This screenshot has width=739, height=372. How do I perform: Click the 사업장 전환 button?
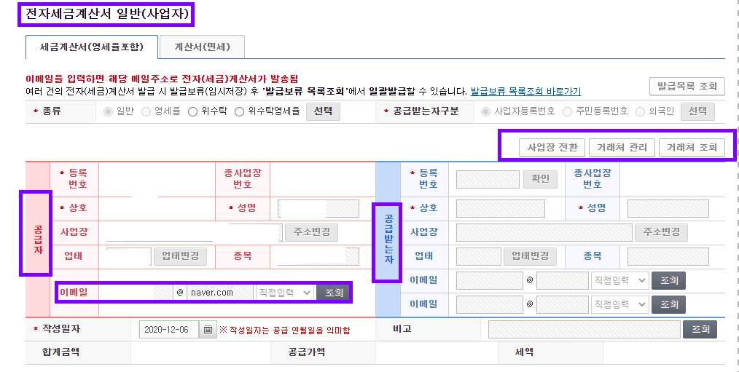click(x=552, y=147)
